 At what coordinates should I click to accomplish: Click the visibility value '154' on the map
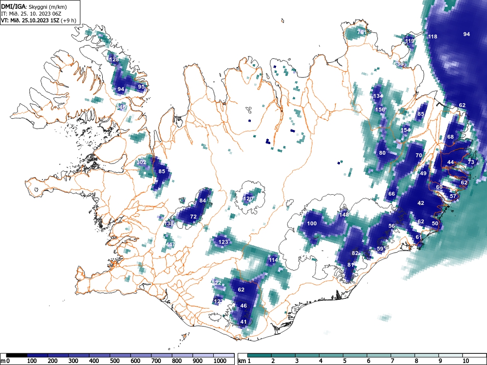[406, 130]
